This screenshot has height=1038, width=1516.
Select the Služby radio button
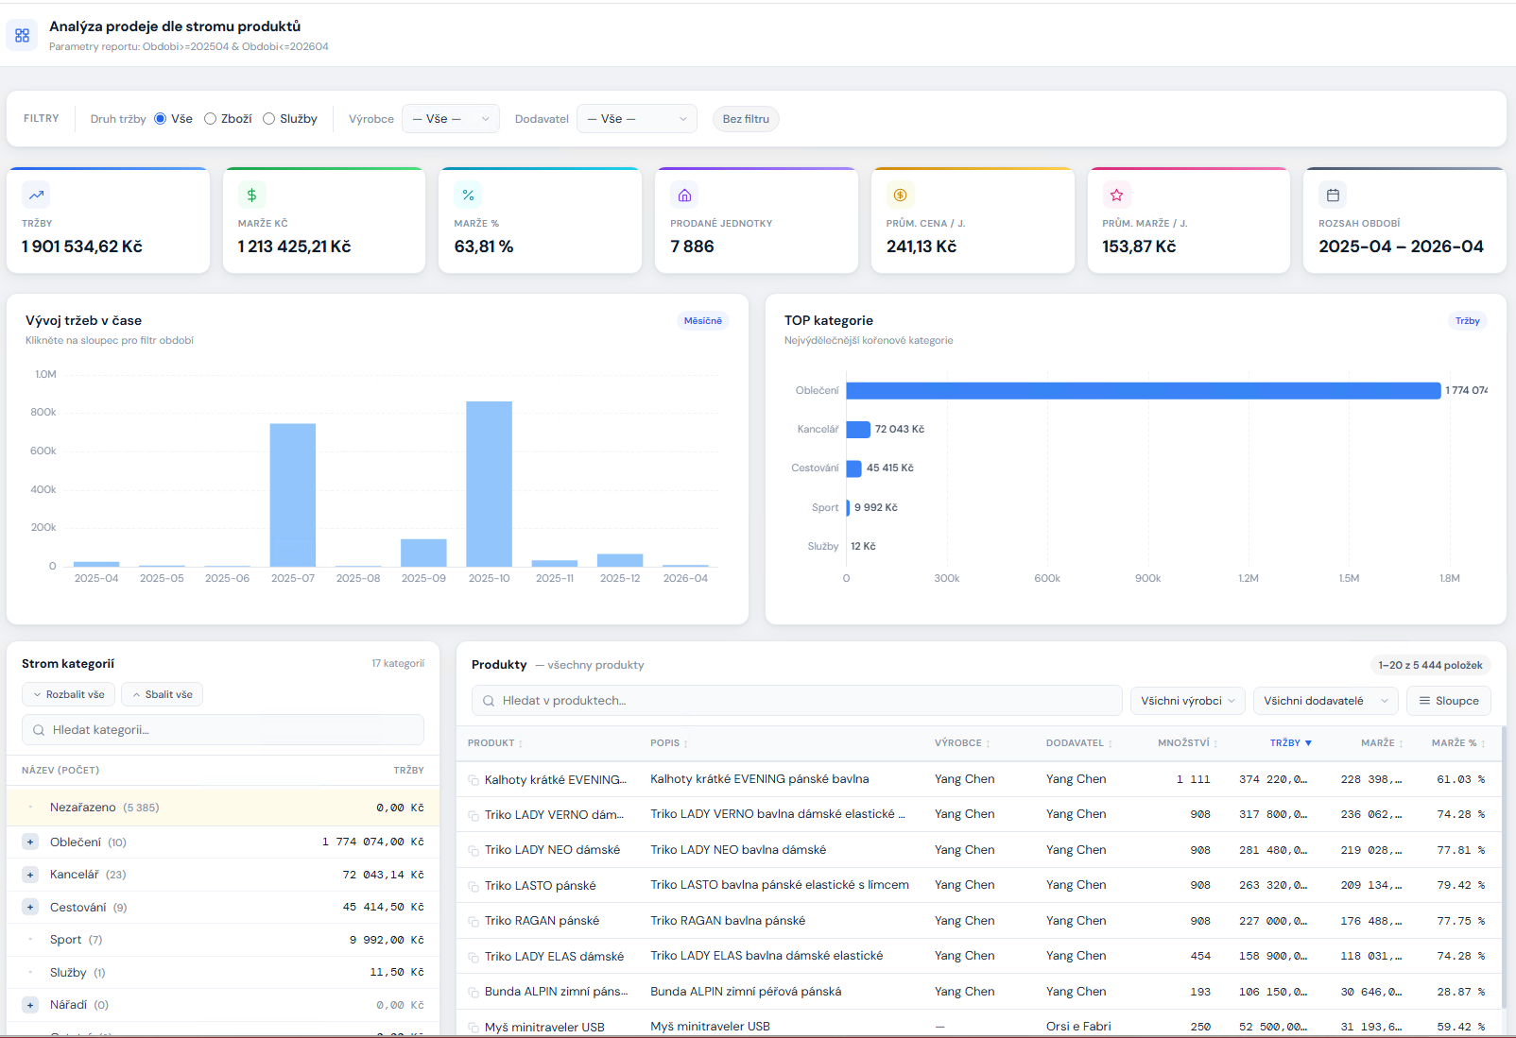click(269, 119)
